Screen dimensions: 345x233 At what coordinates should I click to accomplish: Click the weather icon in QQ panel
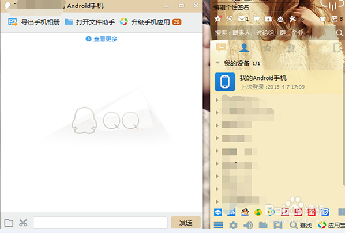332,5
